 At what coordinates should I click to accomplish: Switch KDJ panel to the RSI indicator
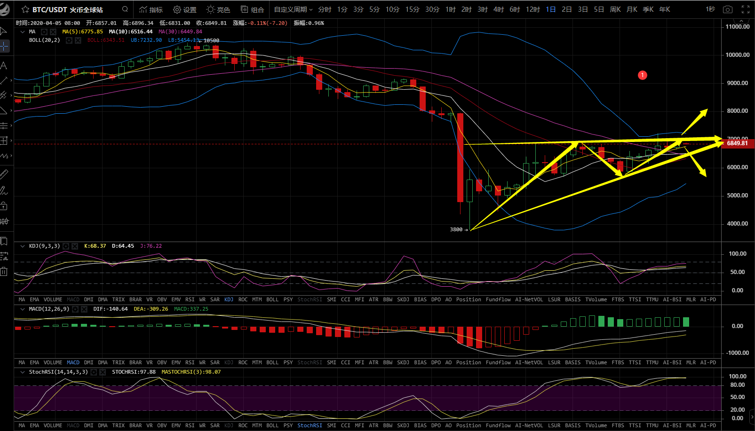click(190, 299)
